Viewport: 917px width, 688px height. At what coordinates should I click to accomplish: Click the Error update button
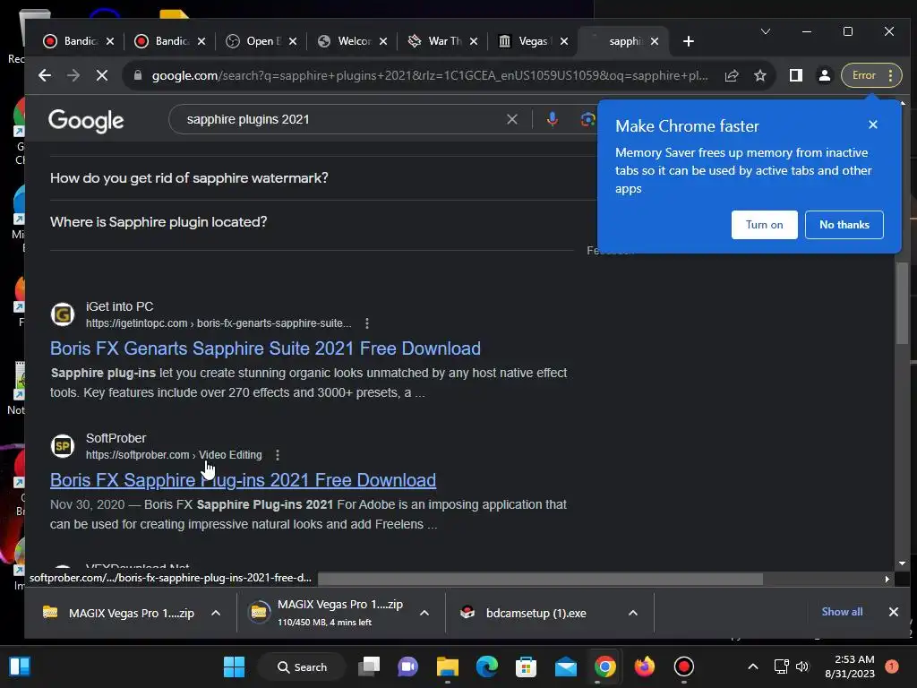[x=871, y=75]
